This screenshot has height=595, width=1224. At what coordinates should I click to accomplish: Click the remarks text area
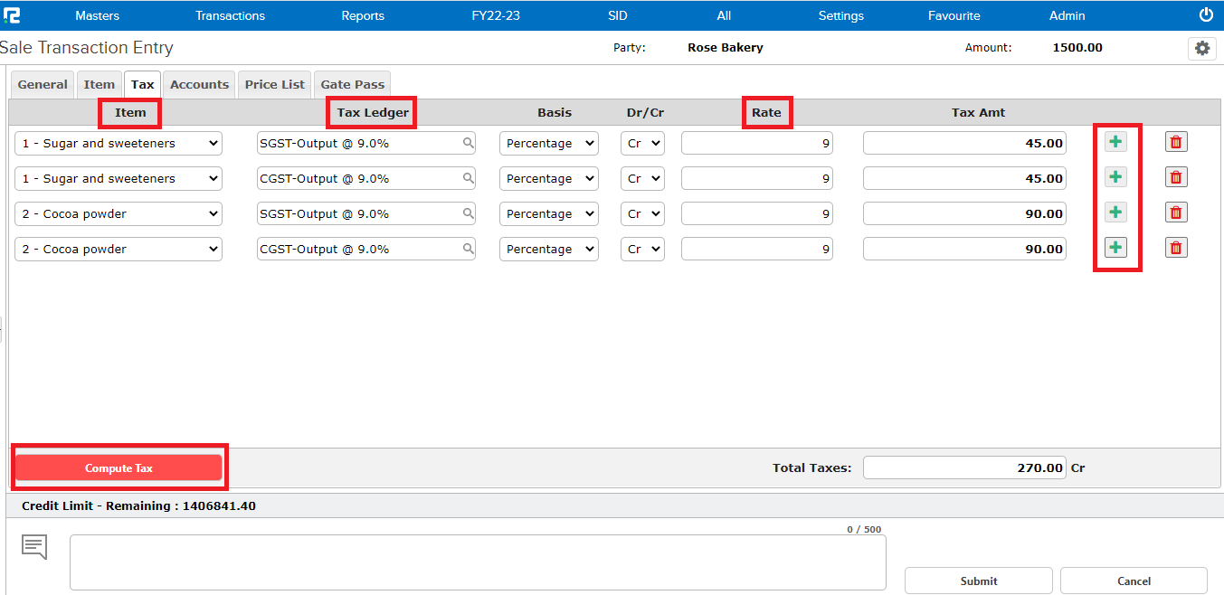478,562
